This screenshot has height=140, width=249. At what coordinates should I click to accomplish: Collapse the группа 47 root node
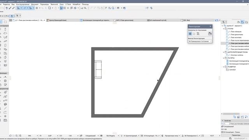coord(222,26)
